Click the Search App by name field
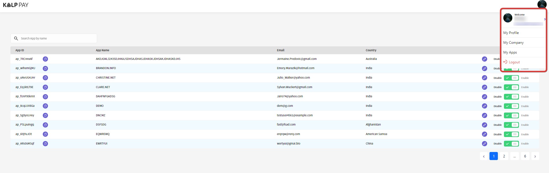This screenshot has height=173, width=549. point(57,39)
